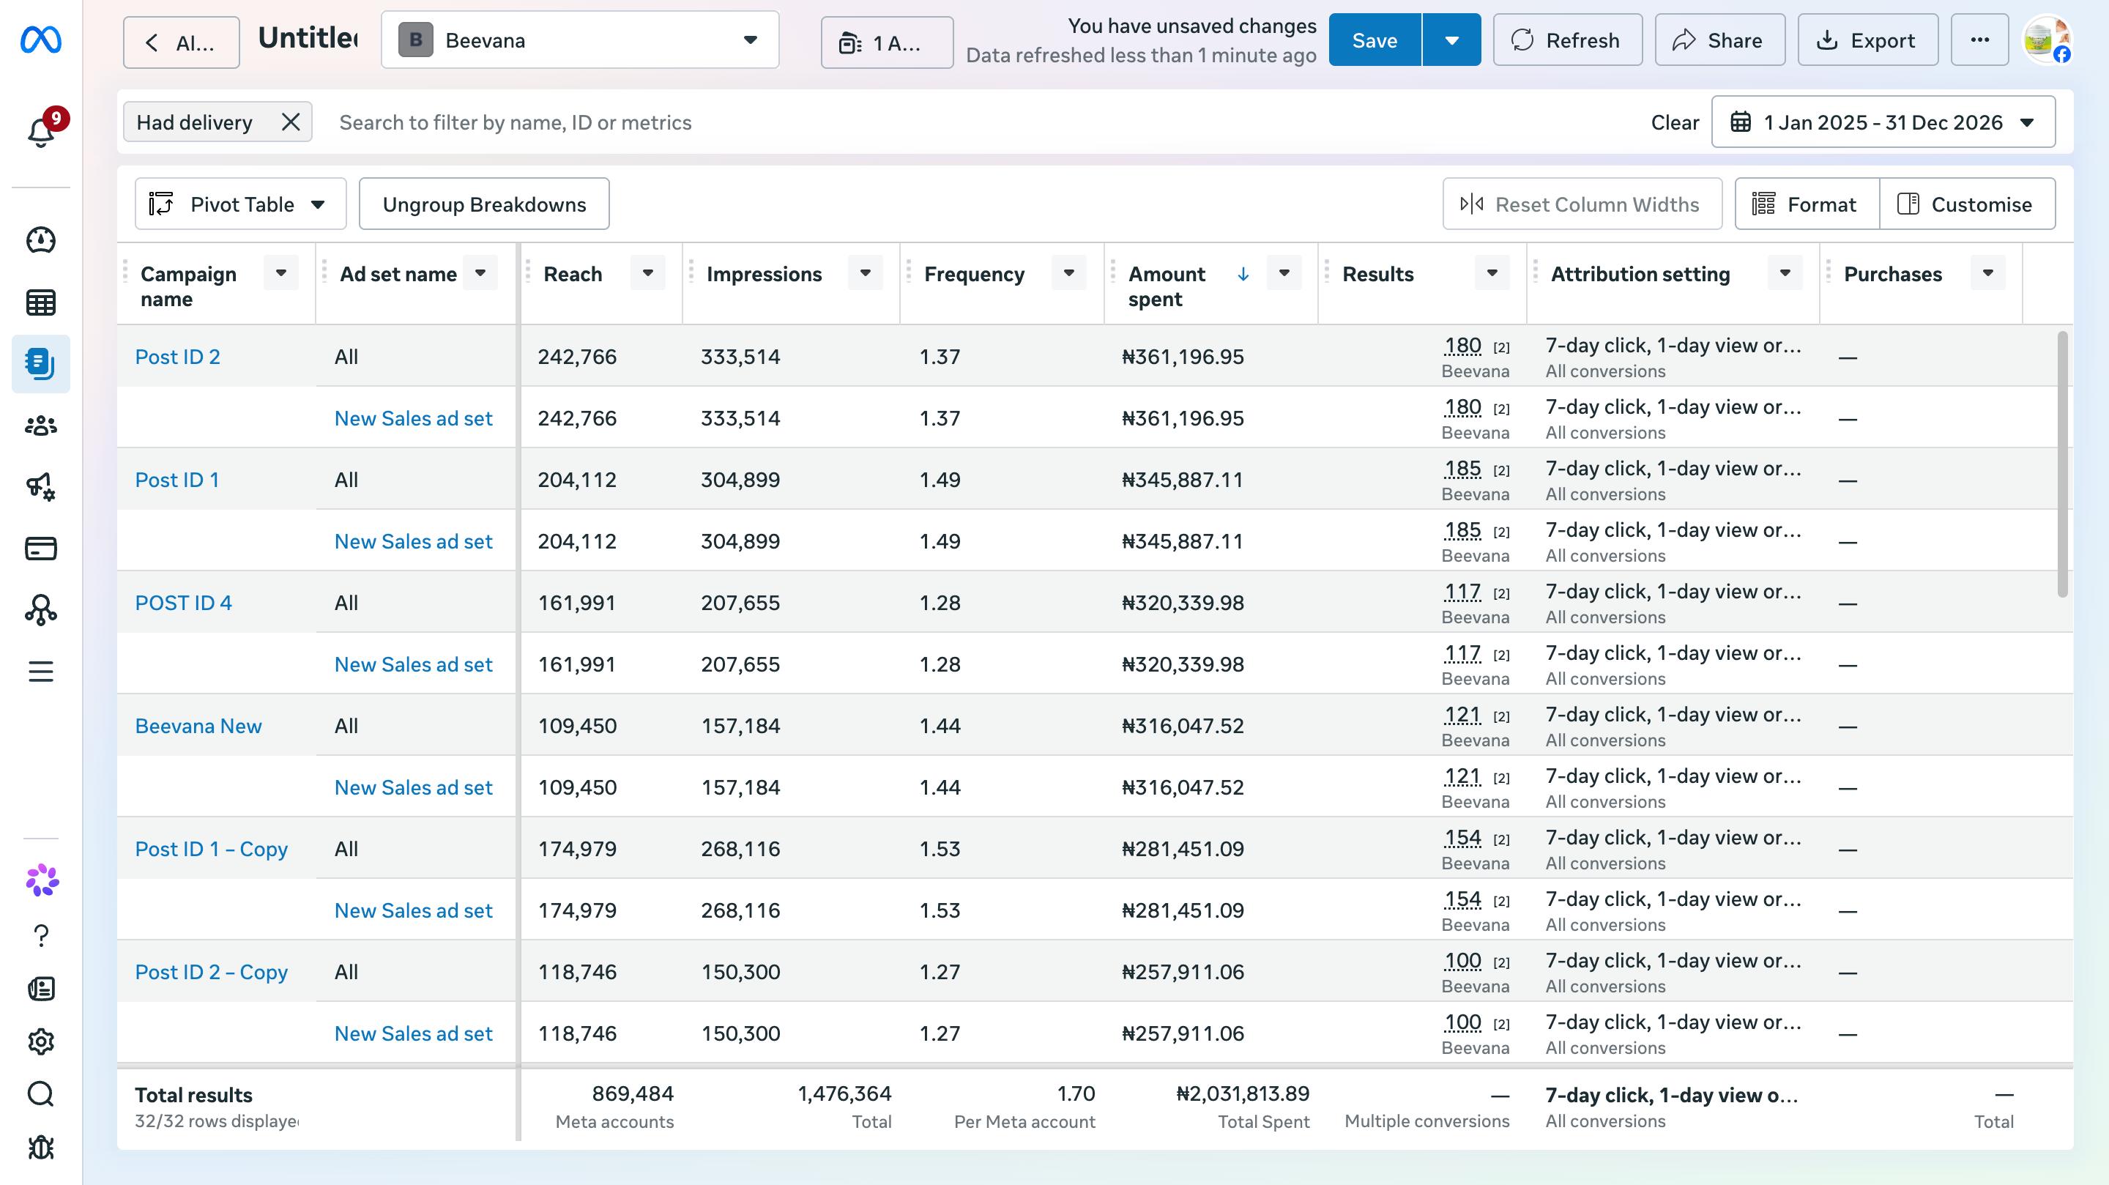Go back using the Al... back button
This screenshot has width=2109, height=1185.
181,42
